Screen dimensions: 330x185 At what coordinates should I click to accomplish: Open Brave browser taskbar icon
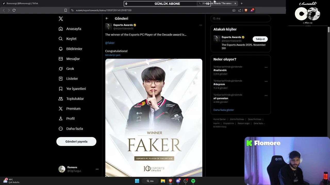(x=170, y=181)
